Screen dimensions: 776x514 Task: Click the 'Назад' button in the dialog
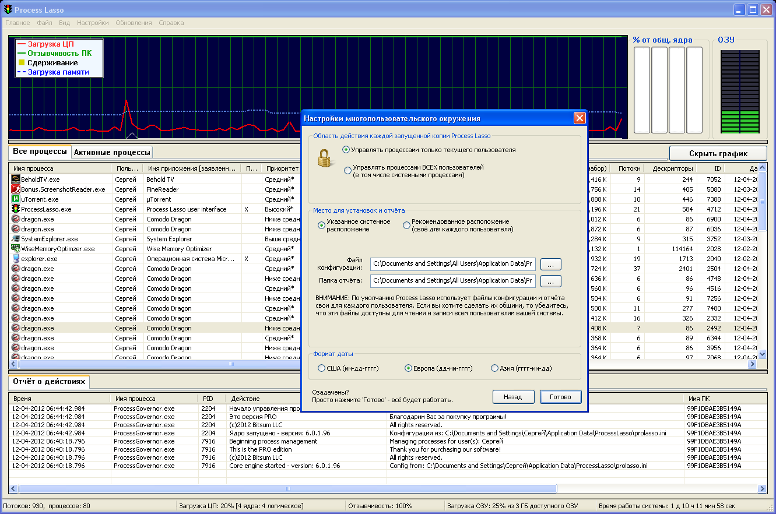pos(513,397)
